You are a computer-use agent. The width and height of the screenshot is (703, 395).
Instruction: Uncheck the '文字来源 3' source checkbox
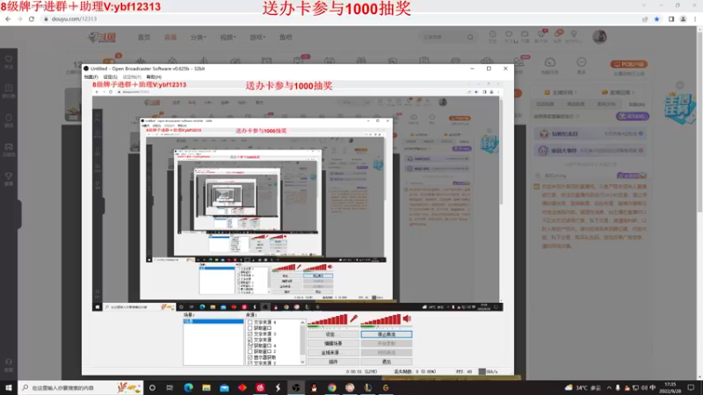click(x=250, y=334)
